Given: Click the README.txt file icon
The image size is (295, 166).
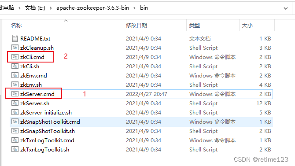Looking at the screenshot, I should (x=15, y=38).
